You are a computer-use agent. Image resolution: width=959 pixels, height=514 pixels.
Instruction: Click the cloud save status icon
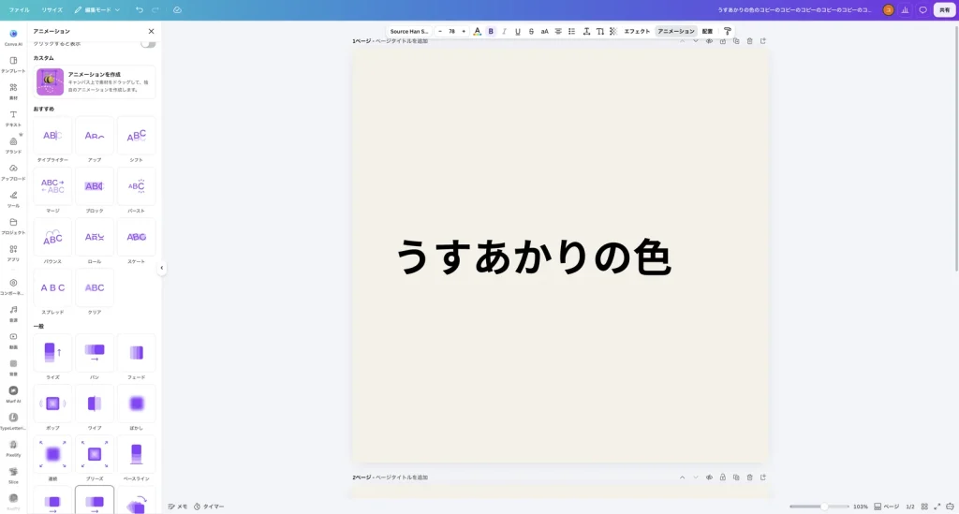tap(177, 9)
